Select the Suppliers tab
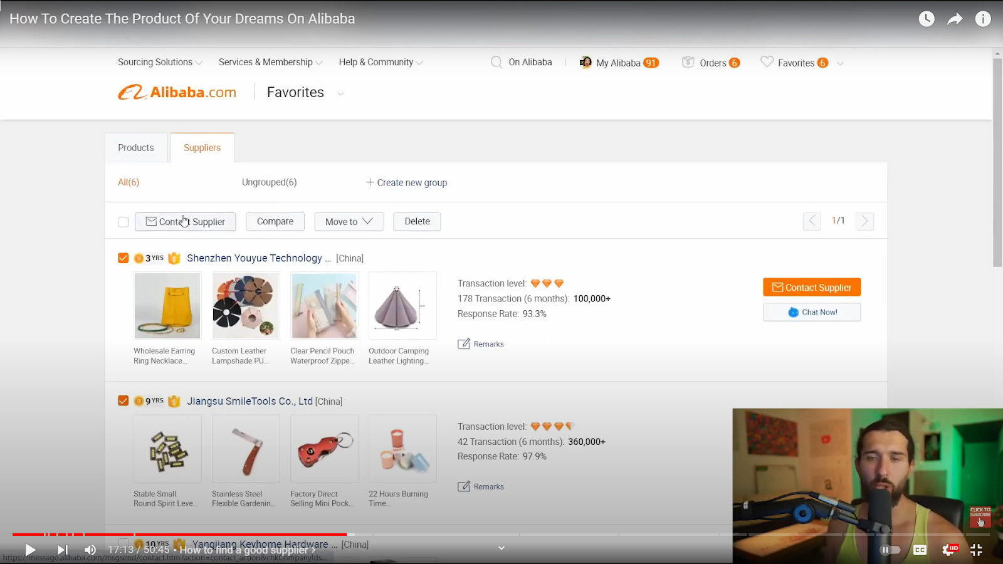This screenshot has height=564, width=1003. pyautogui.click(x=202, y=148)
